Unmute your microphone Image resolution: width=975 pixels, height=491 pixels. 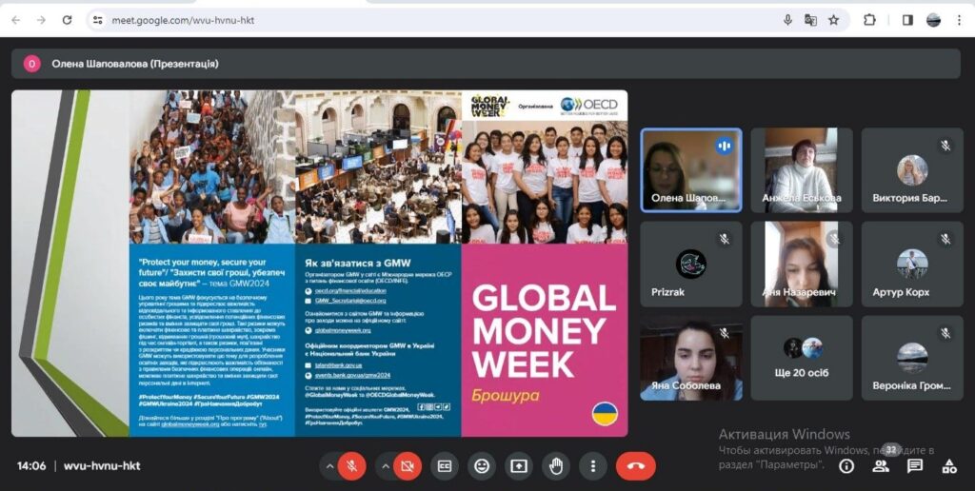coord(352,466)
